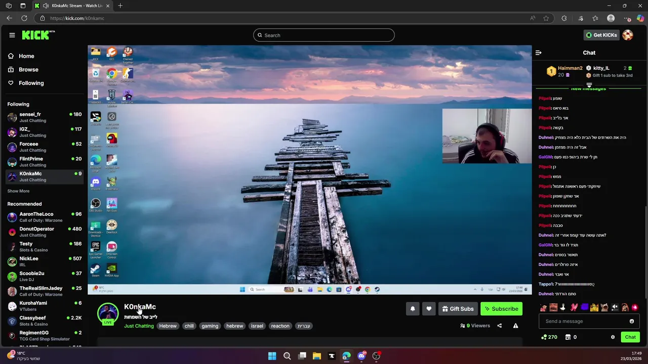
Task: Open Discord from taskbar
Action: (x=361, y=356)
